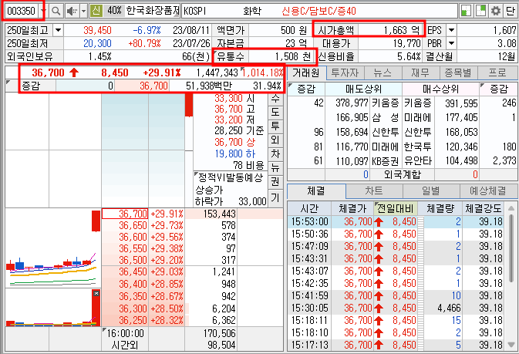Image resolution: width=519 pixels, height=354 pixels.
Task: Click the 정적VI발동예상 label
Action: tap(231, 177)
